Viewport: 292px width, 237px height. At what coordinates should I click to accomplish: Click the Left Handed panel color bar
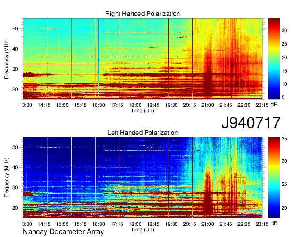coord(274,178)
